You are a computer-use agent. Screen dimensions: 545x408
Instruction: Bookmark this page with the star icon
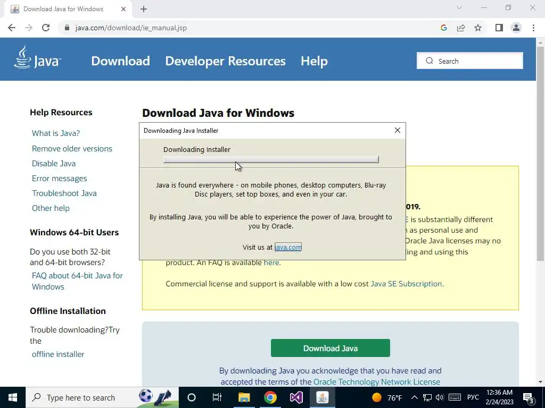(478, 28)
